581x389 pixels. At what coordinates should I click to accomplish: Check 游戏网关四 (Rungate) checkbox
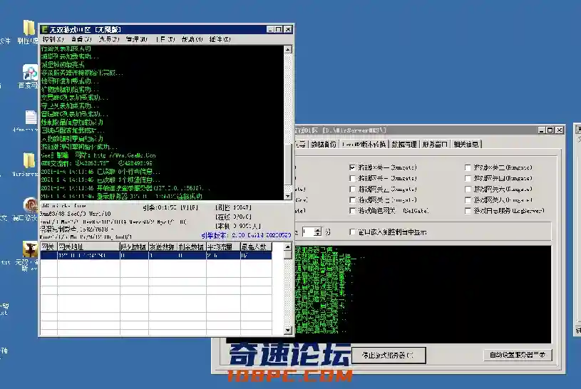pyautogui.click(x=468, y=179)
